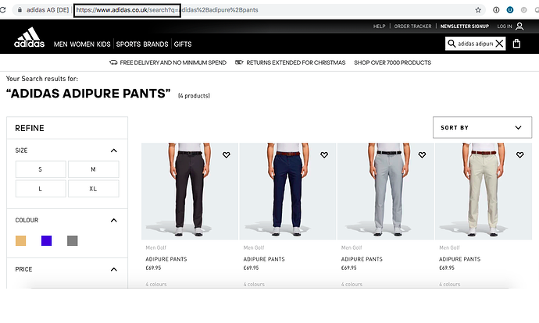The image size is (539, 323).
Task: Click the Newsletter Signup link
Action: [464, 27]
